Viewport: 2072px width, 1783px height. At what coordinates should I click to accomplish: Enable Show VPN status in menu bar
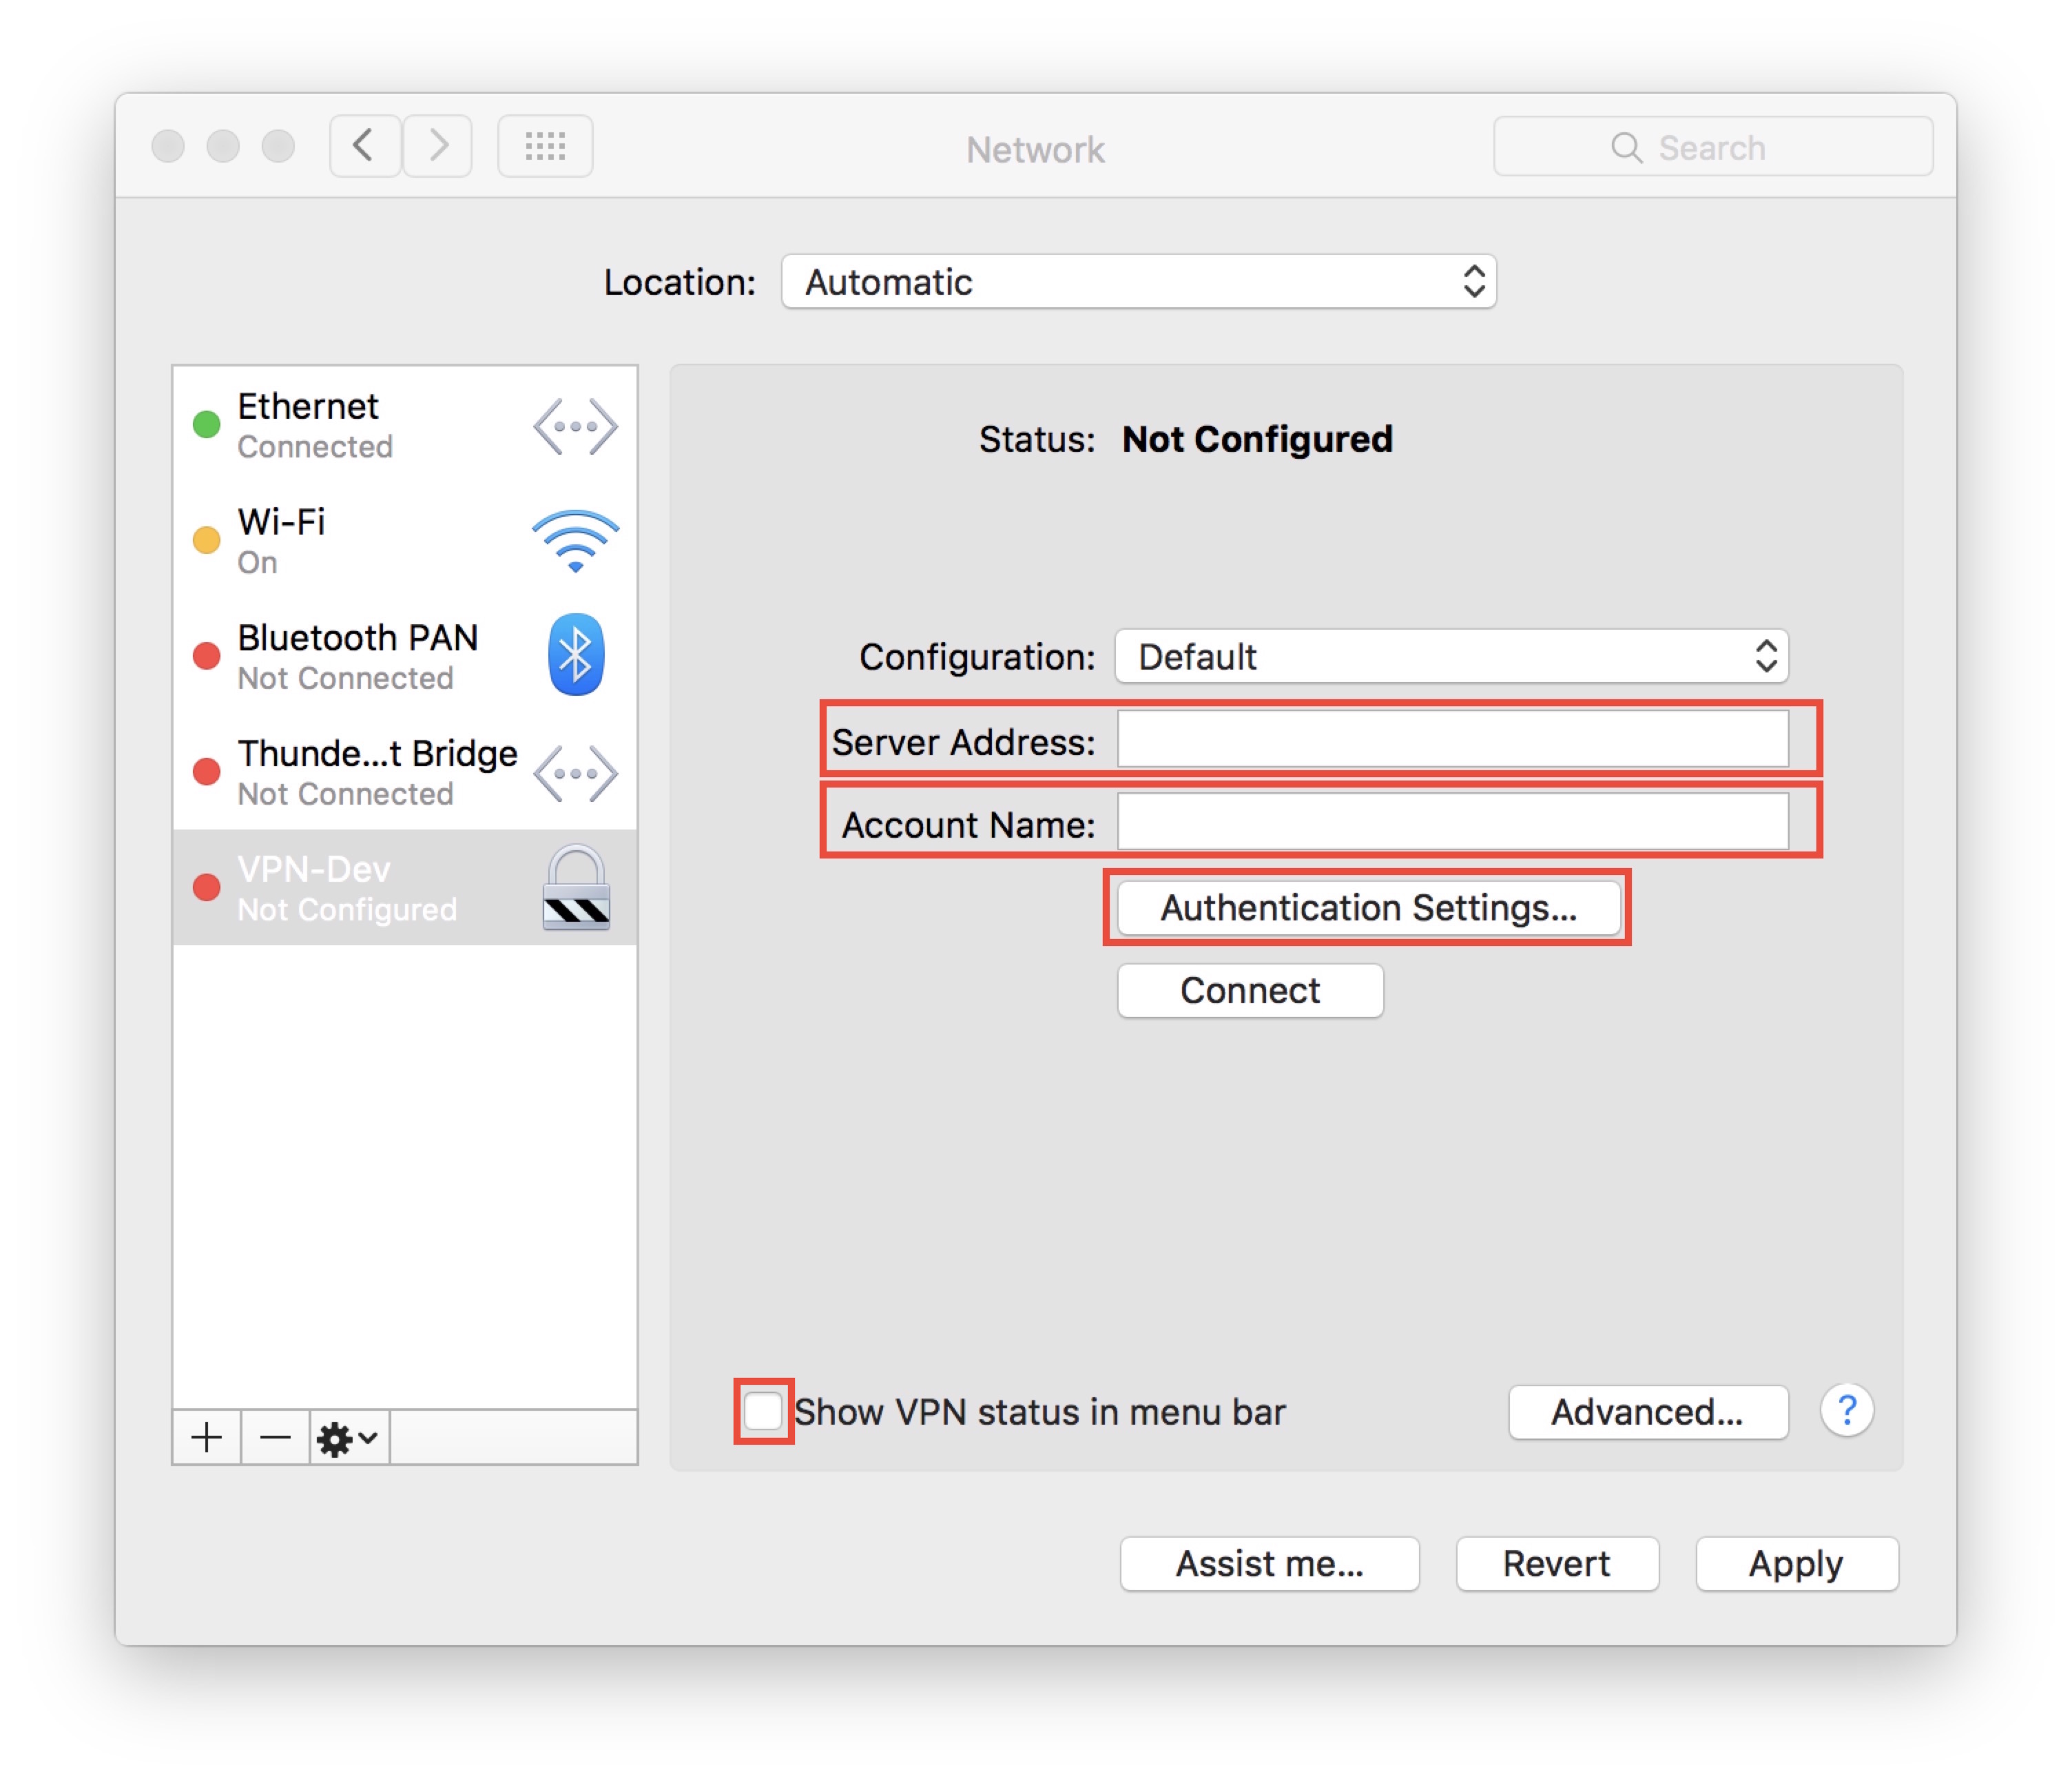click(x=764, y=1410)
